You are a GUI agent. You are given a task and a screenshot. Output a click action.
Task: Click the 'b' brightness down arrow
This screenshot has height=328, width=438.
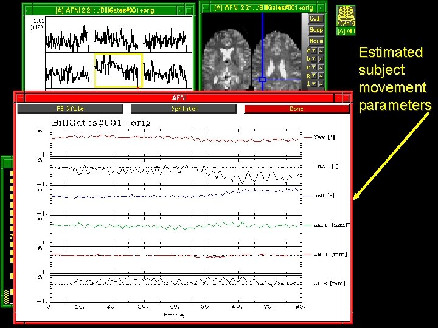[x=314, y=59]
